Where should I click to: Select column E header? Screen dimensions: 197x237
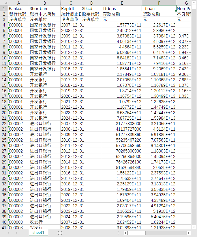[x=122, y=3]
